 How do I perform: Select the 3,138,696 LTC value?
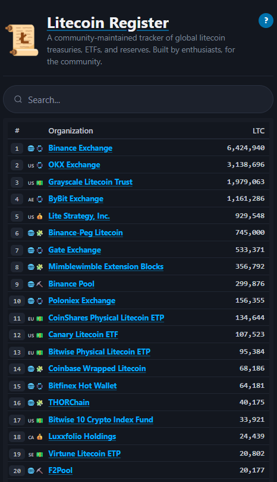pyautogui.click(x=245, y=164)
